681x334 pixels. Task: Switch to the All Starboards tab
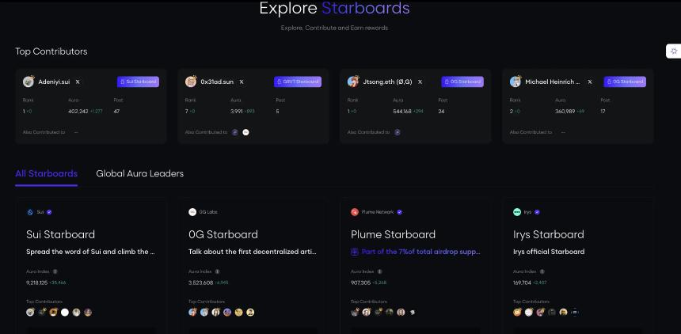(x=46, y=173)
